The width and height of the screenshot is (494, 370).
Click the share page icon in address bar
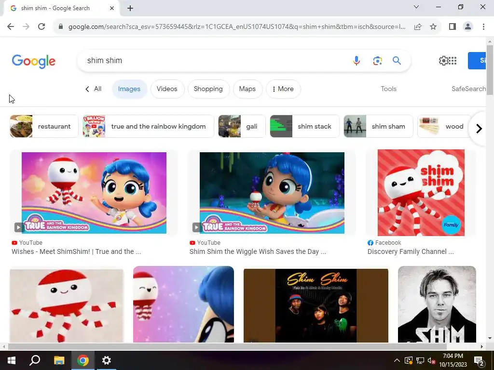[418, 26]
